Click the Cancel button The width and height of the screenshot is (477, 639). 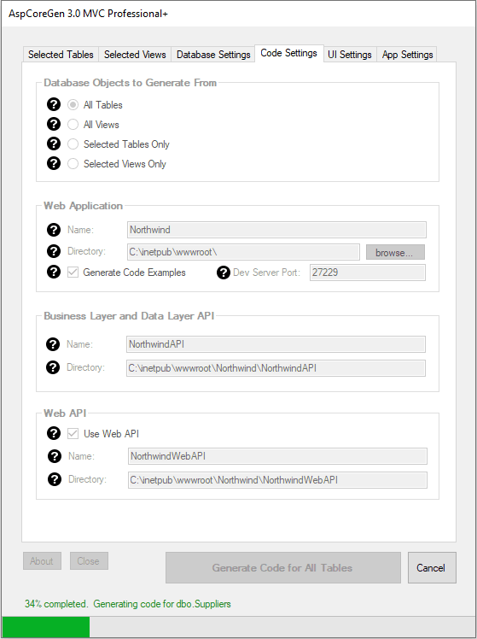click(432, 568)
